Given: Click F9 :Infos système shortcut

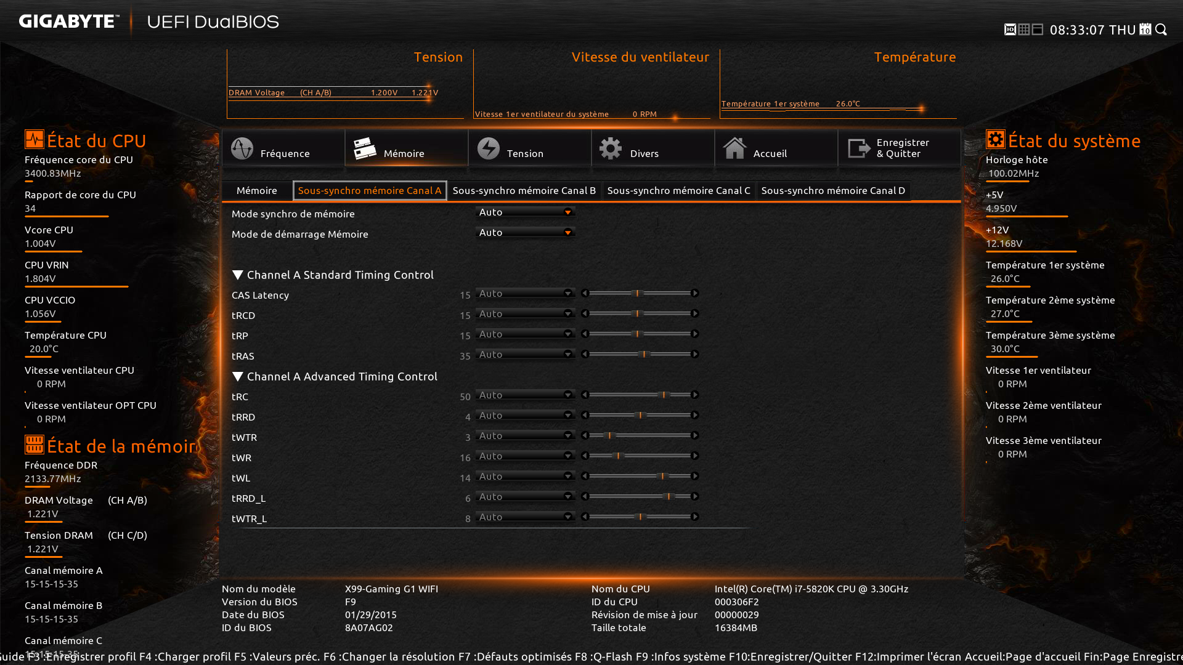Looking at the screenshot, I should (x=681, y=656).
